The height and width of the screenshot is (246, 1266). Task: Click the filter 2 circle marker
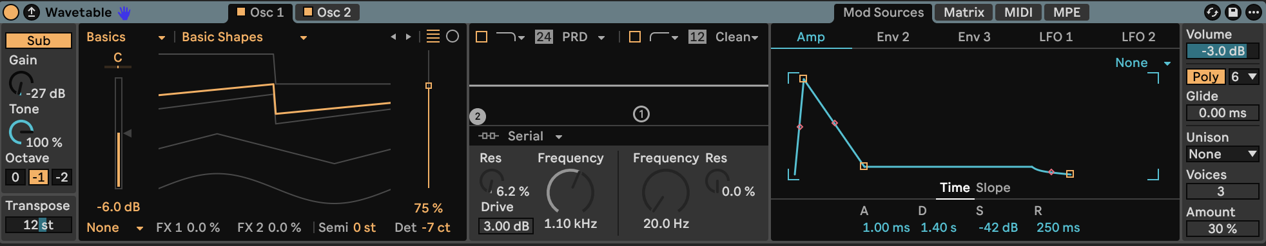(478, 117)
